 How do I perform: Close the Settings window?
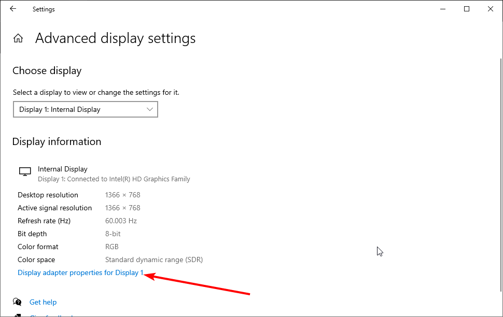pyautogui.click(x=491, y=9)
